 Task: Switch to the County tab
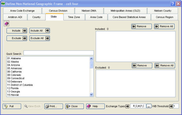pos(36,17)
